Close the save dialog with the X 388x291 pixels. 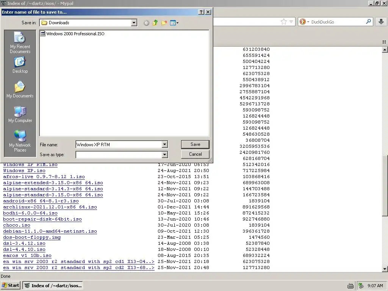tap(208, 12)
